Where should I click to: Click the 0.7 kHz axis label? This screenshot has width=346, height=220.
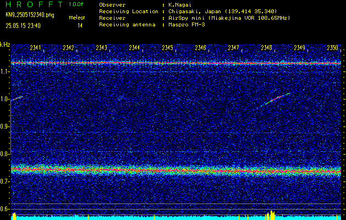pos(4,182)
